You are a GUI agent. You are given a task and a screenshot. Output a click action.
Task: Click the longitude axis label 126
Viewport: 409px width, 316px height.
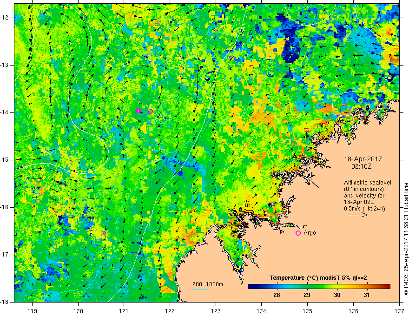tap(353, 311)
